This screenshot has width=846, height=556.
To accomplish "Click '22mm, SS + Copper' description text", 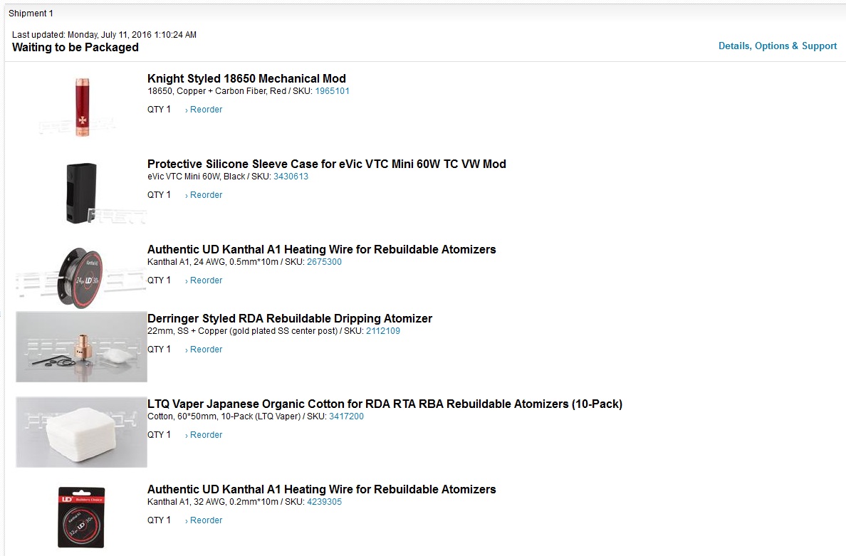I will 242,331.
